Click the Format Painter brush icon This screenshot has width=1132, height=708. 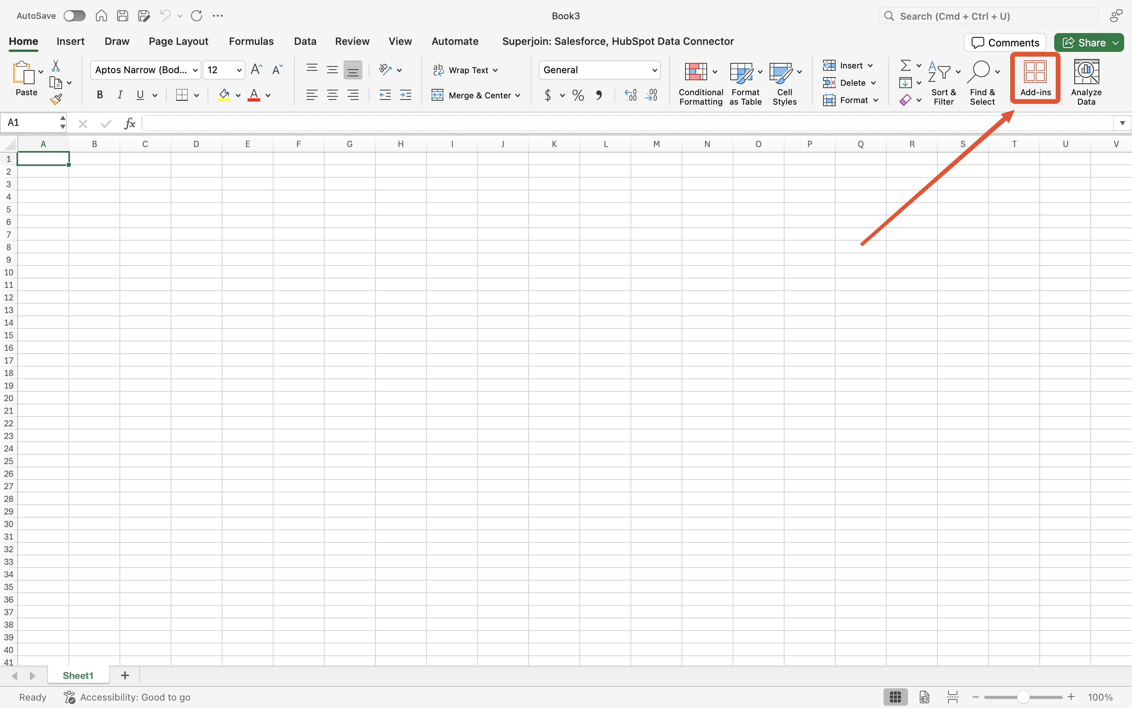pyautogui.click(x=56, y=99)
